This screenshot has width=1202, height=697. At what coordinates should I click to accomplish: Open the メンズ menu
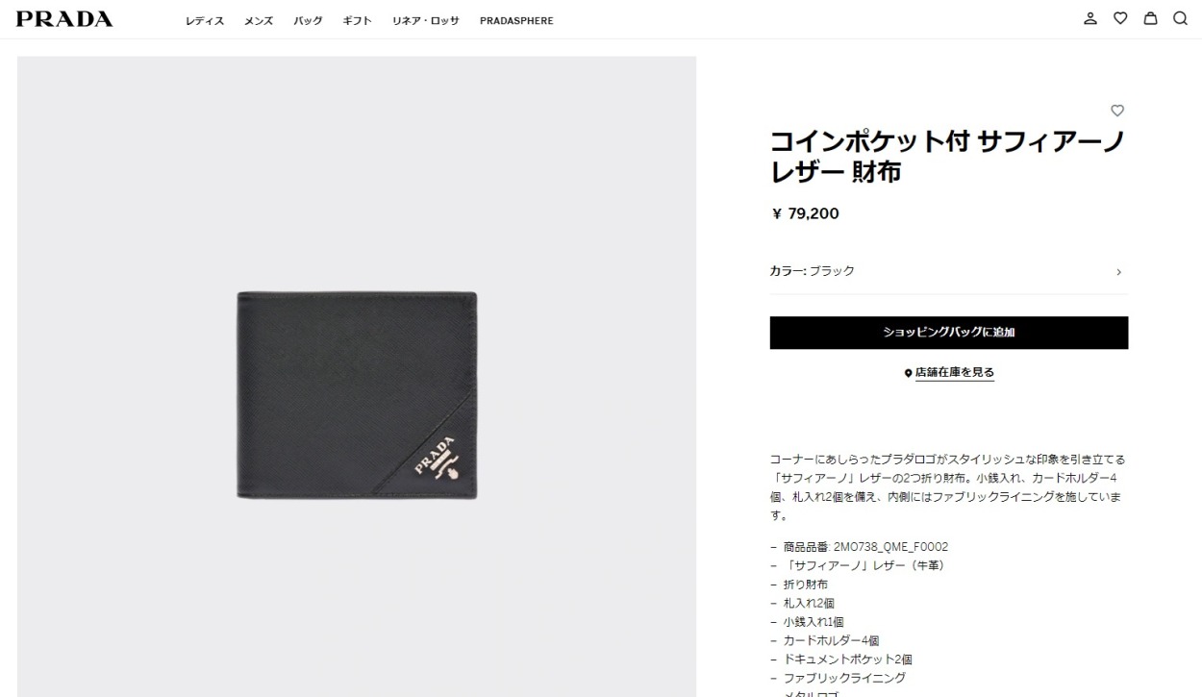(259, 21)
